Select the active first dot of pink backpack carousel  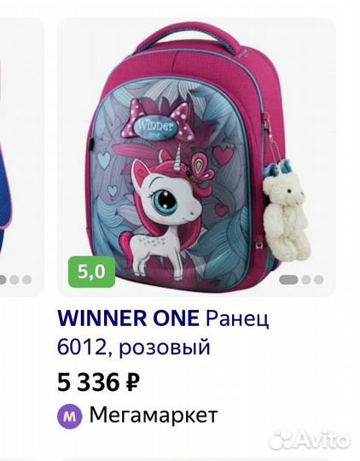288,280
